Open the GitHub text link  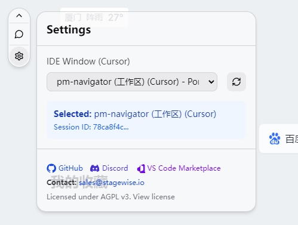pos(70,168)
